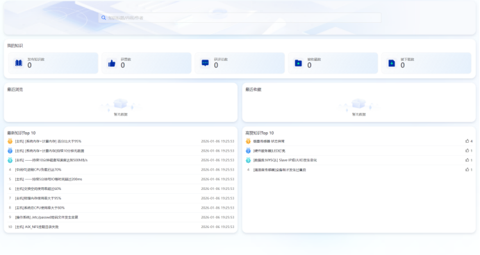Viewport: 480px width, 255px height.
Task: Click the like count 4 on top 高赞 row
Action: 472,141
